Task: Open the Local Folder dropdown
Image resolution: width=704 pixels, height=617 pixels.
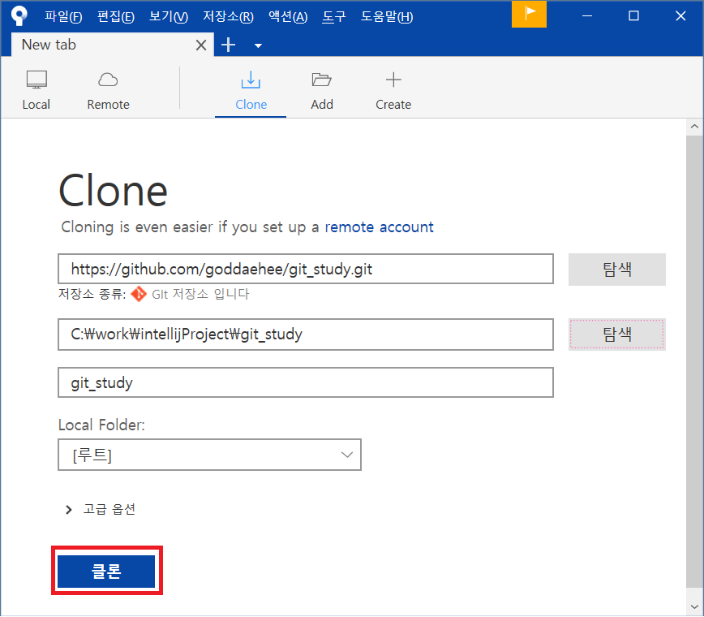Action: 210,455
